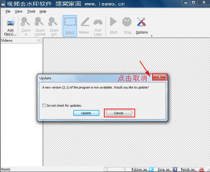This screenshot has height=172, width=210.
Task: Activate the Select region tool
Action: (x=70, y=26)
